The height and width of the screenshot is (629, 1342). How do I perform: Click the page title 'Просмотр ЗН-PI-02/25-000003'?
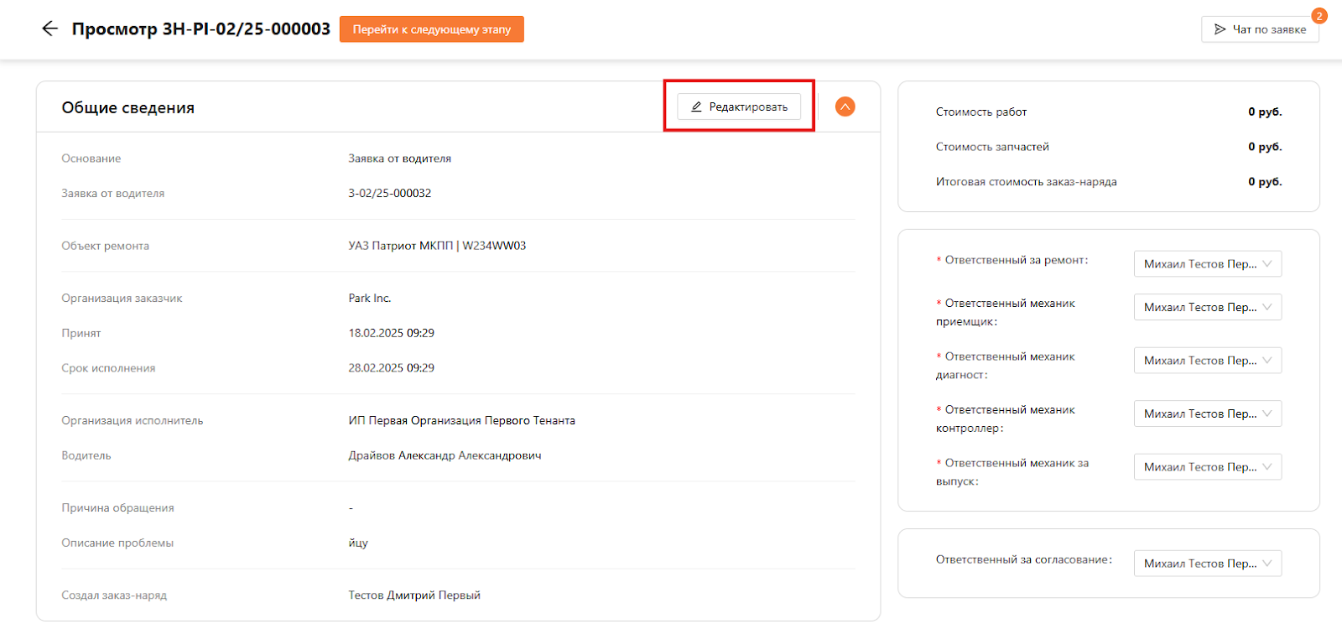(x=201, y=29)
